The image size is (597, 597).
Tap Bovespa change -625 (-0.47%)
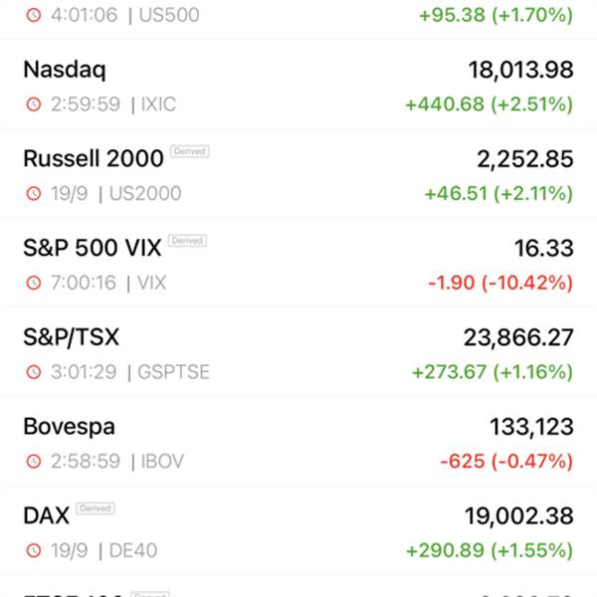click(x=506, y=462)
